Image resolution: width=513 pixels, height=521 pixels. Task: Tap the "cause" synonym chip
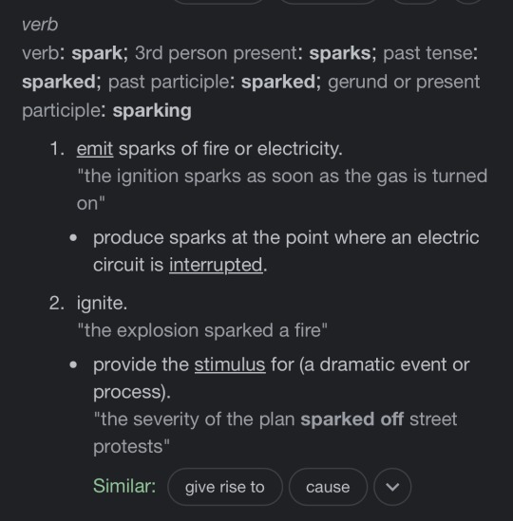tap(328, 487)
